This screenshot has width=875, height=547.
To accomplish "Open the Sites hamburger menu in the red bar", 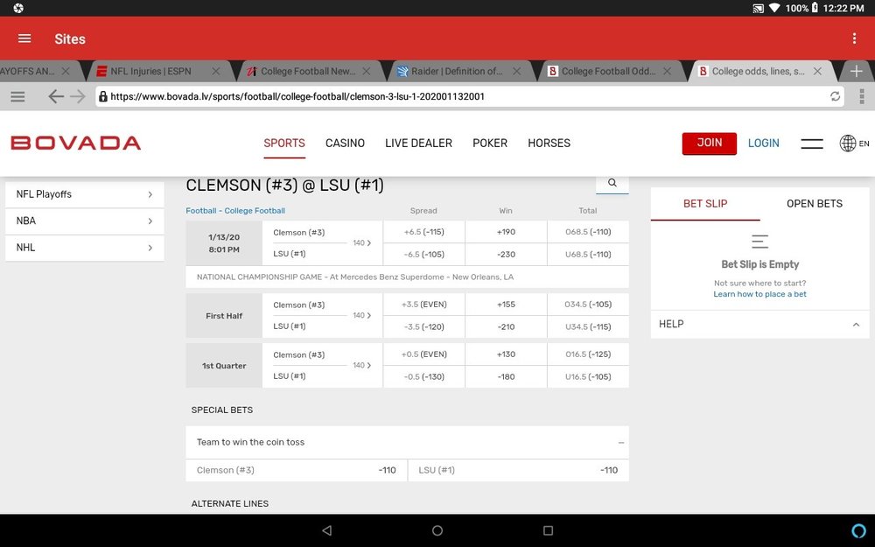I will click(x=24, y=39).
